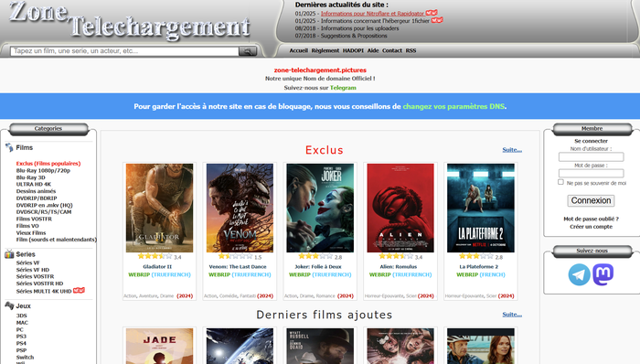The width and height of the screenshot is (640, 364).
Task: Open the Mastodon icon under Suivez-nous
Action: pyautogui.click(x=603, y=274)
